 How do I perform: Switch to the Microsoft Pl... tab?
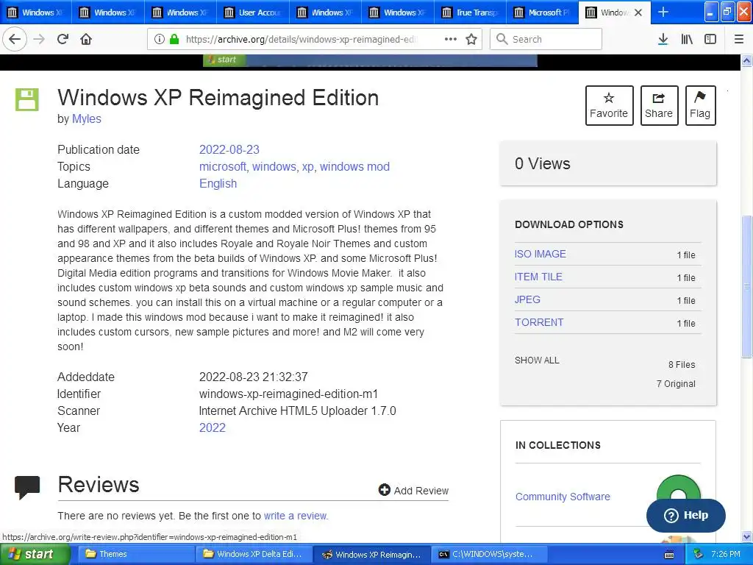click(542, 12)
